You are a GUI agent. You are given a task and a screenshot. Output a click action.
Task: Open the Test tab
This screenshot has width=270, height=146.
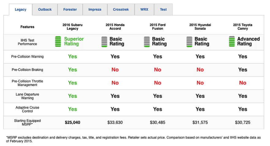coord(163,9)
